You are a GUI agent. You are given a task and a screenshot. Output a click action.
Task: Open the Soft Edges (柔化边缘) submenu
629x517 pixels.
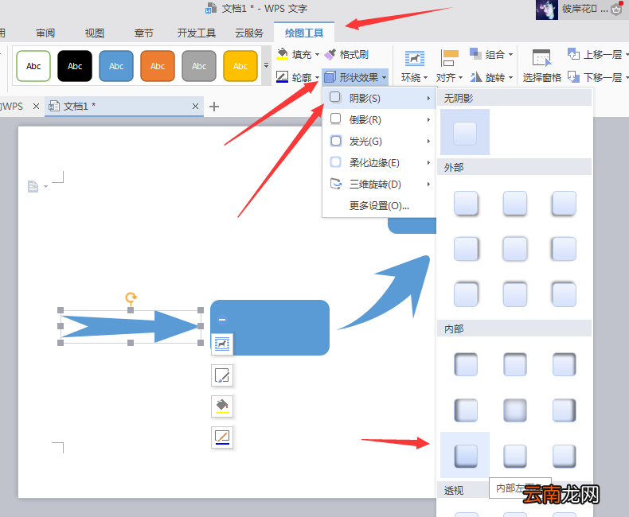coord(380,163)
